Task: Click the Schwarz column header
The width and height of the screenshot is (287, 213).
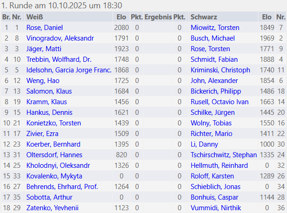Action: pyautogui.click(x=204, y=17)
